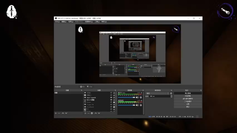Pop out 混音器 dock with header icon
Image resolution: width=237 pixels, height=133 pixels.
(x=143, y=90)
